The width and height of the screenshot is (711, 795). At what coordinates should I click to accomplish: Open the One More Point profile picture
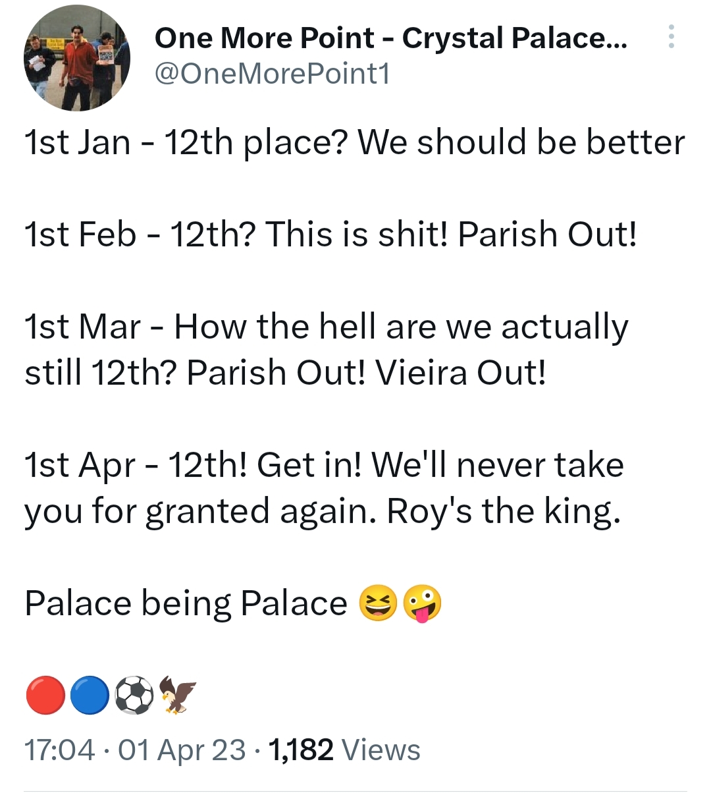(77, 58)
